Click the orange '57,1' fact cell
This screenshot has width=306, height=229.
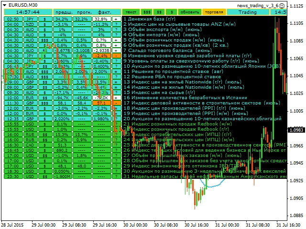click(x=101, y=103)
